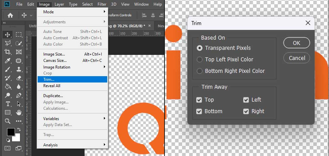The width and height of the screenshot is (329, 156).
Task: Select the Frame tool
Action: 19,52
